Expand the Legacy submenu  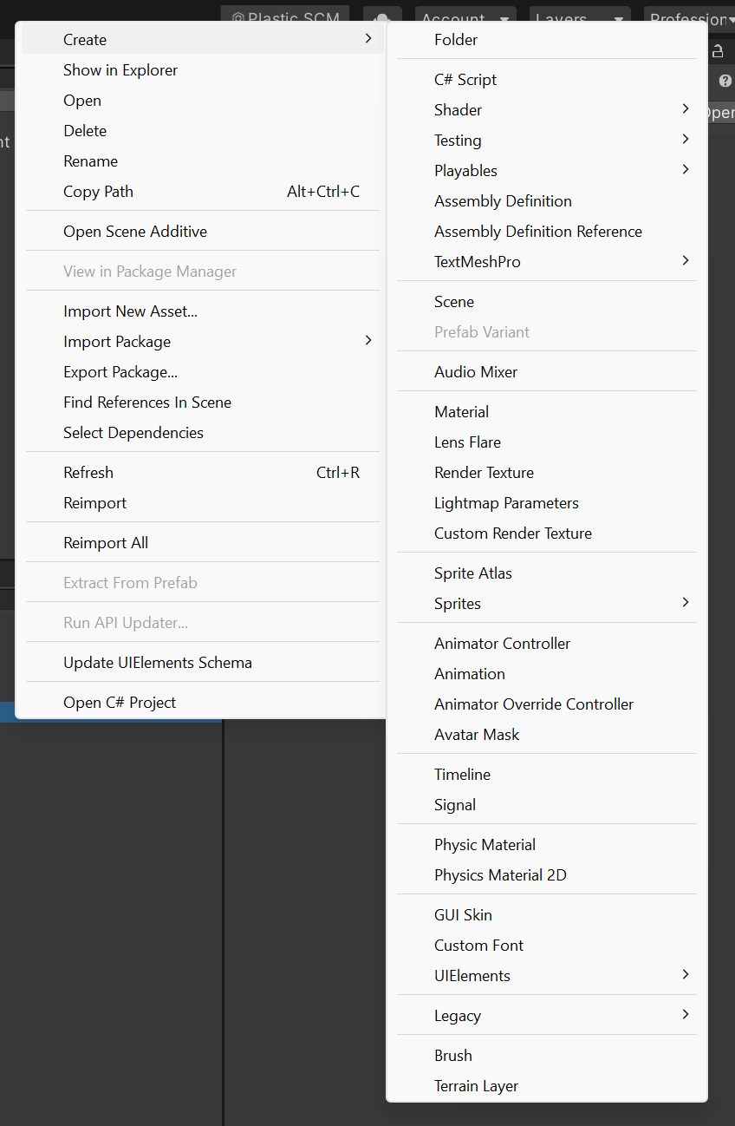pyautogui.click(x=547, y=1016)
